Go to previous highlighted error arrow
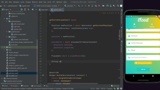The width and height of the screenshot is (160, 90). pyautogui.click(x=116, y=13)
